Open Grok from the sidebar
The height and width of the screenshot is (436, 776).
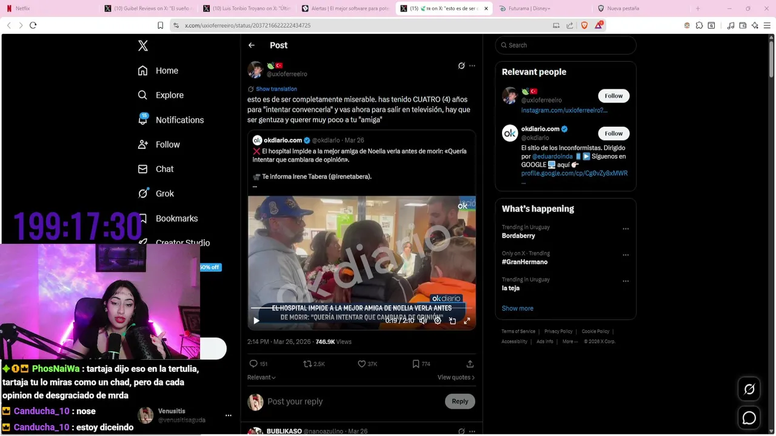point(156,194)
